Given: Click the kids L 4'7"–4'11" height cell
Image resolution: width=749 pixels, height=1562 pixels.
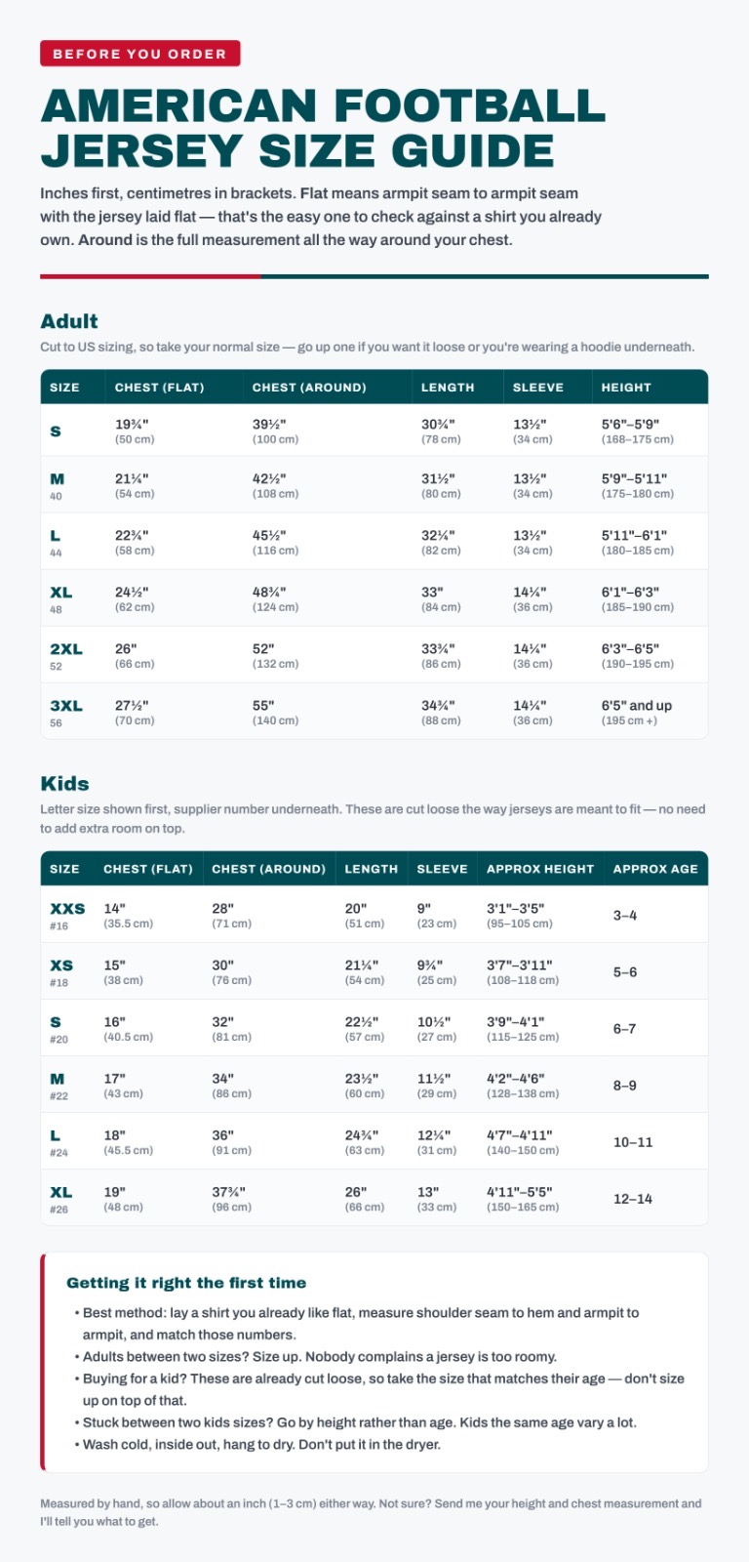Looking at the screenshot, I should [x=523, y=1141].
